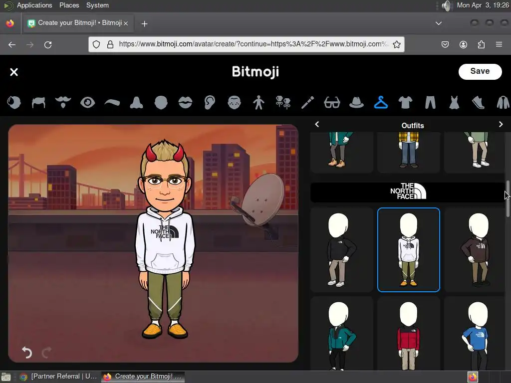Open the System menu
The image size is (511, 383).
point(97,5)
